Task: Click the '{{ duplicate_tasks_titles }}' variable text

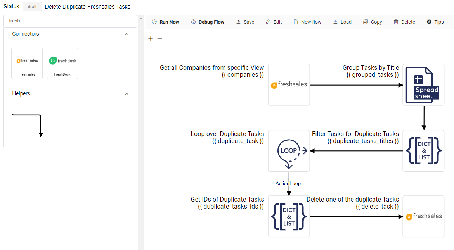Action: [x=363, y=141]
